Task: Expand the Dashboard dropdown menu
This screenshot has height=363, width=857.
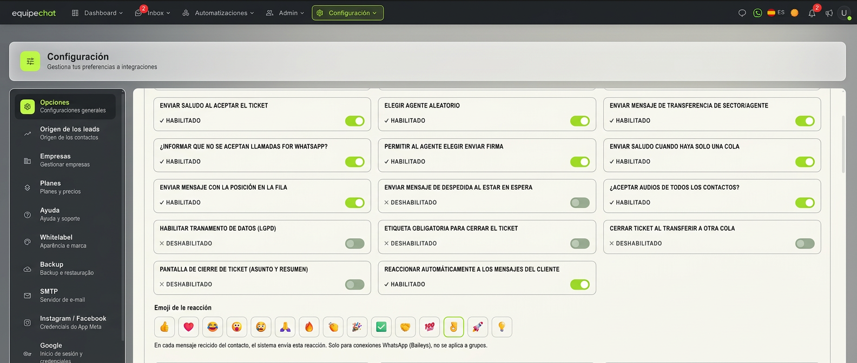Action: (x=97, y=13)
